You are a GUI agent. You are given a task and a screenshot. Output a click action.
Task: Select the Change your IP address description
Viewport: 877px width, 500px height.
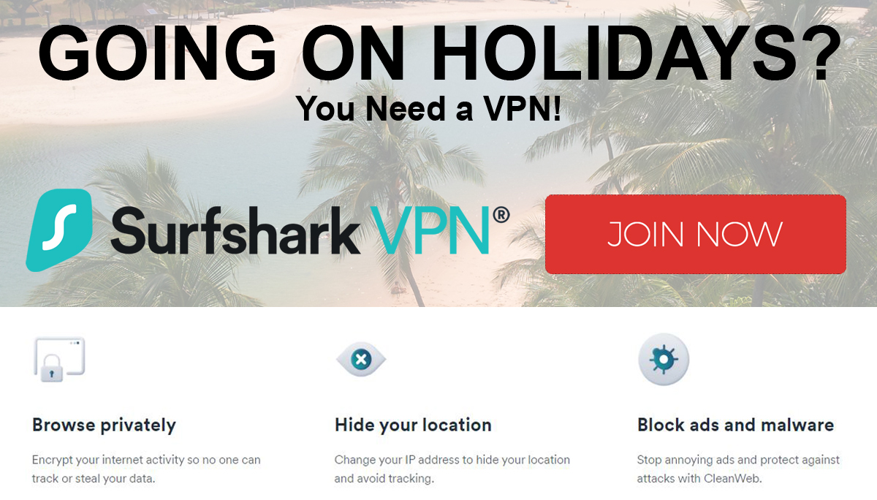click(452, 469)
